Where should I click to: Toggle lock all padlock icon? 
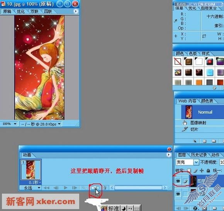pyautogui.click(x=208, y=170)
